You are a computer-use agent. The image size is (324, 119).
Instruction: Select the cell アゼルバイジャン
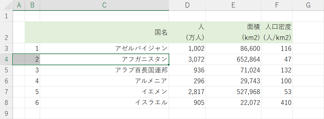tap(104, 48)
